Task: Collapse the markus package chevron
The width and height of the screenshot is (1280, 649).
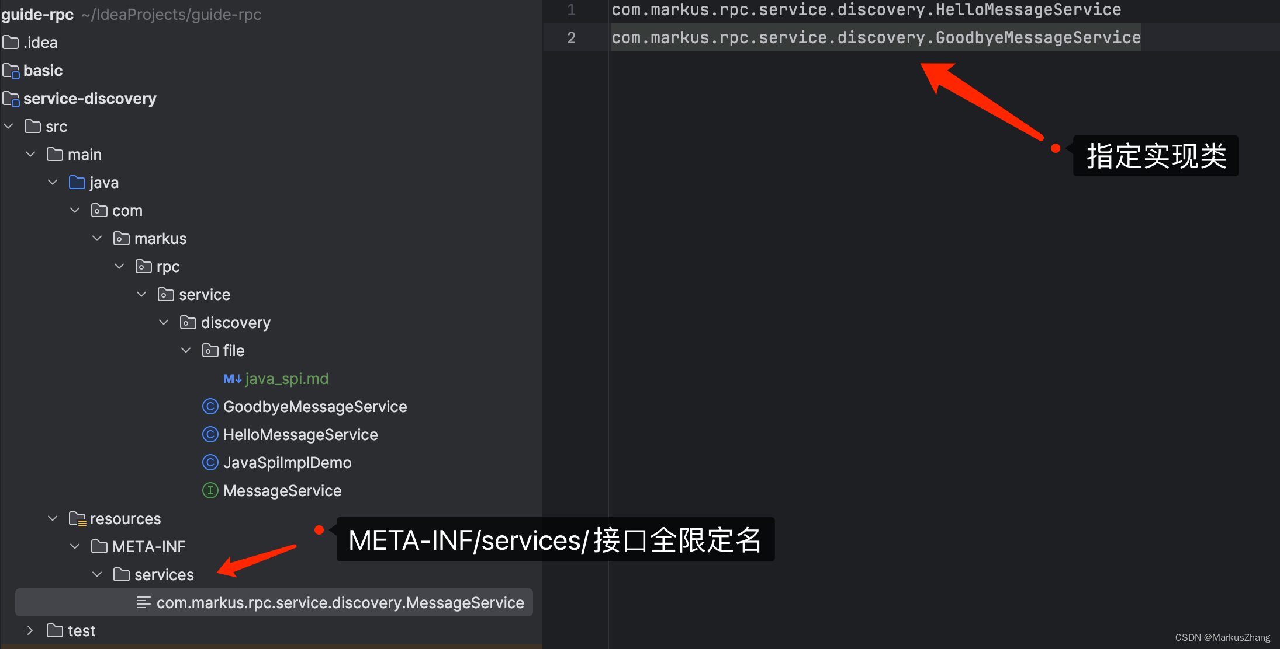Action: click(98, 238)
